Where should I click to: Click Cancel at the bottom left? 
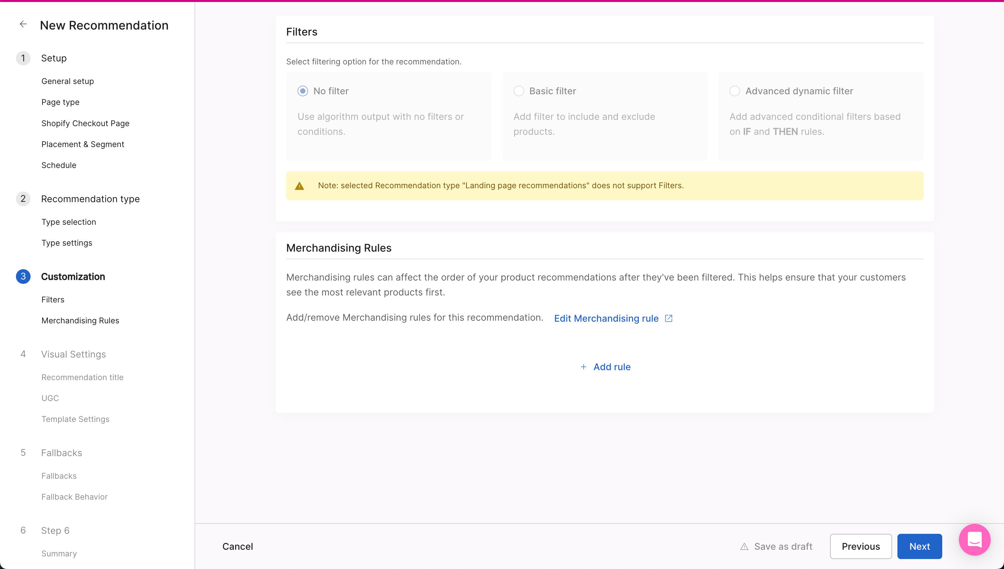[238, 546]
